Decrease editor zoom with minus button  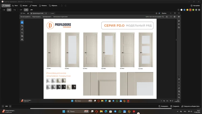point(3,106)
